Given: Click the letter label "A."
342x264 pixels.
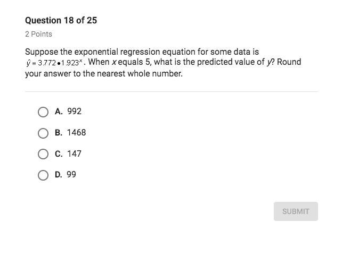Looking at the screenshot, I should 59,112.
